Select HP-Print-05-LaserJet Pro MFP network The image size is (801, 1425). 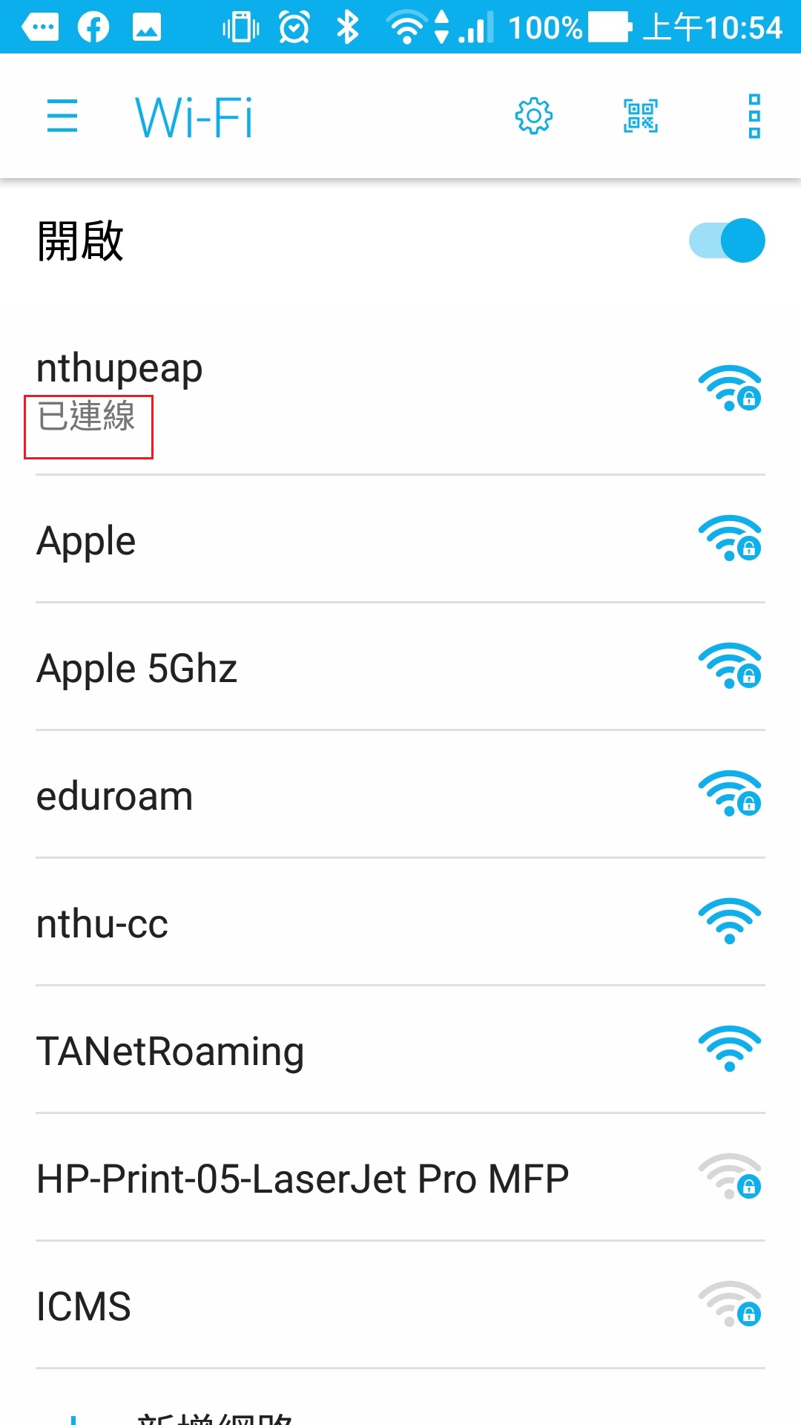[400, 1178]
